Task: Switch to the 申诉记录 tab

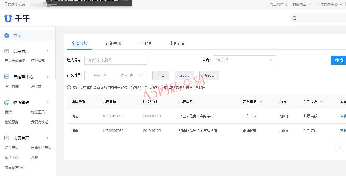Action: coord(178,43)
